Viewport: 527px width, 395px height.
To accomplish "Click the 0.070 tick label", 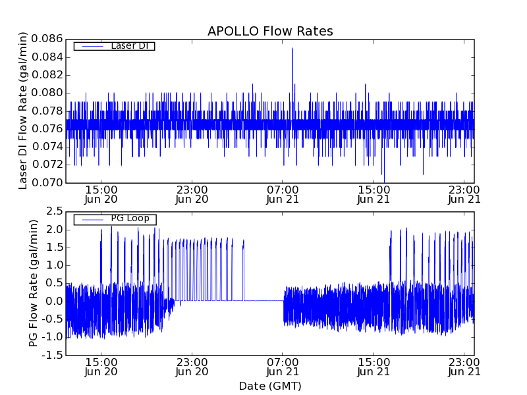I will point(47,183).
